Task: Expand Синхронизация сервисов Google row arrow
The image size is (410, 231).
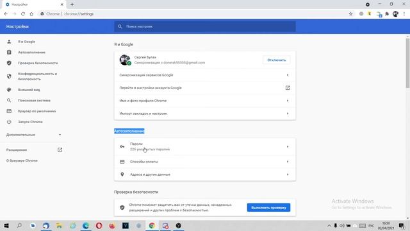Action: click(x=288, y=75)
